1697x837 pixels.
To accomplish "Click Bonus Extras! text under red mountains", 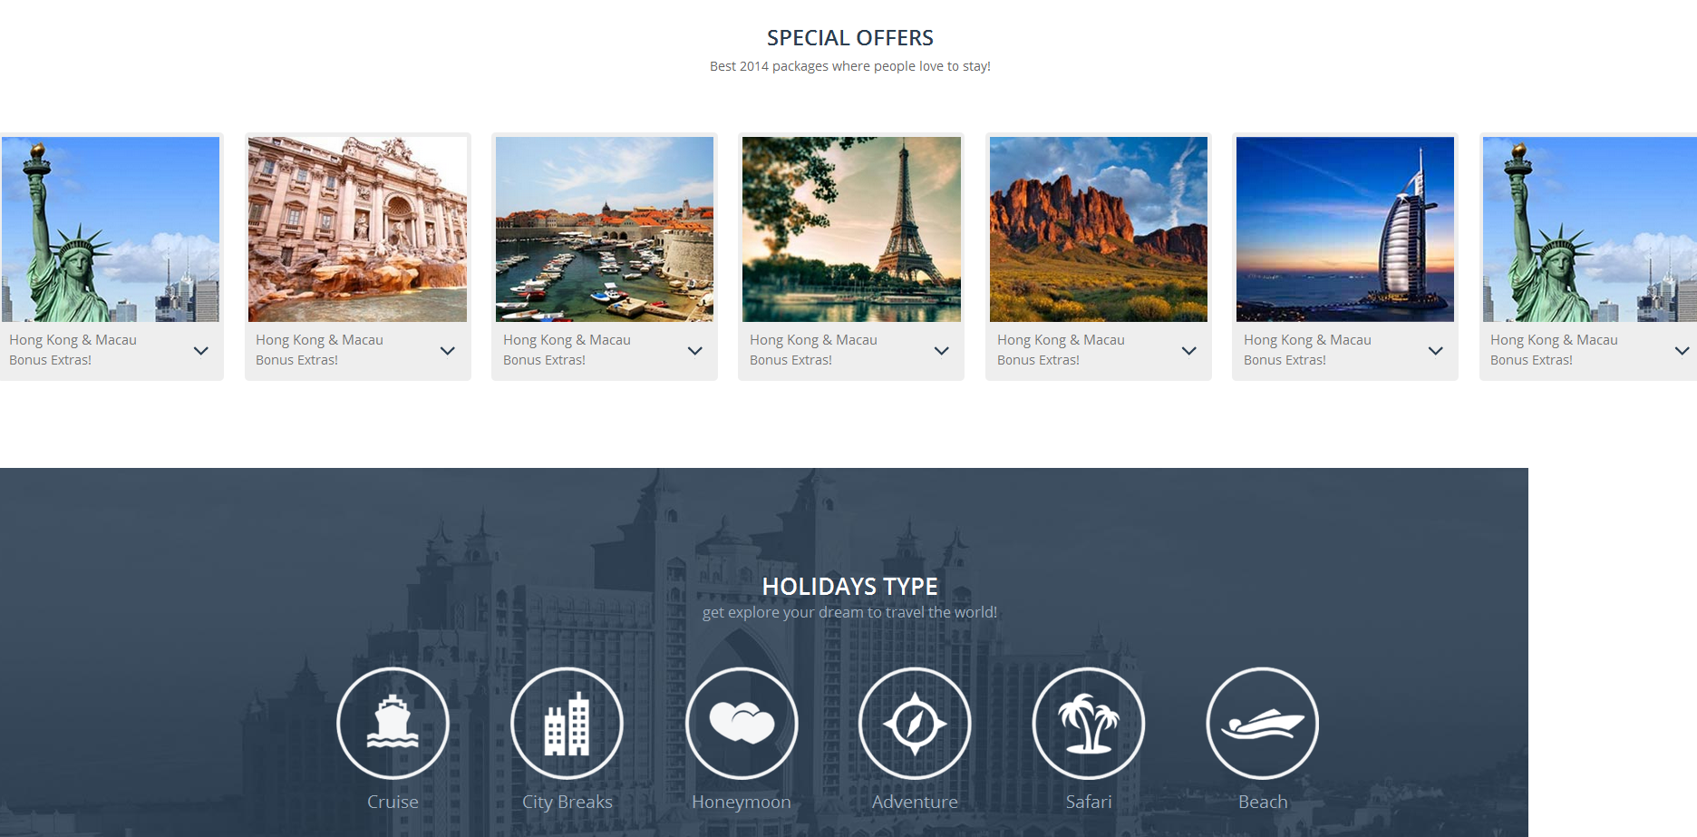I will [1038, 360].
